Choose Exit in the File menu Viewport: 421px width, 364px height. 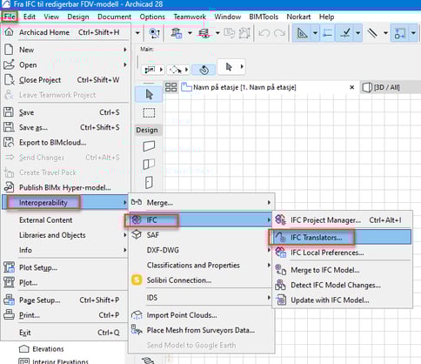(65, 333)
